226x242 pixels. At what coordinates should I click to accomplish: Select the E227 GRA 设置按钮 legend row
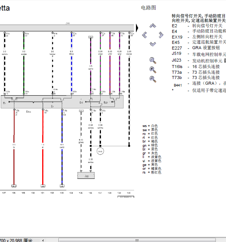(196, 48)
